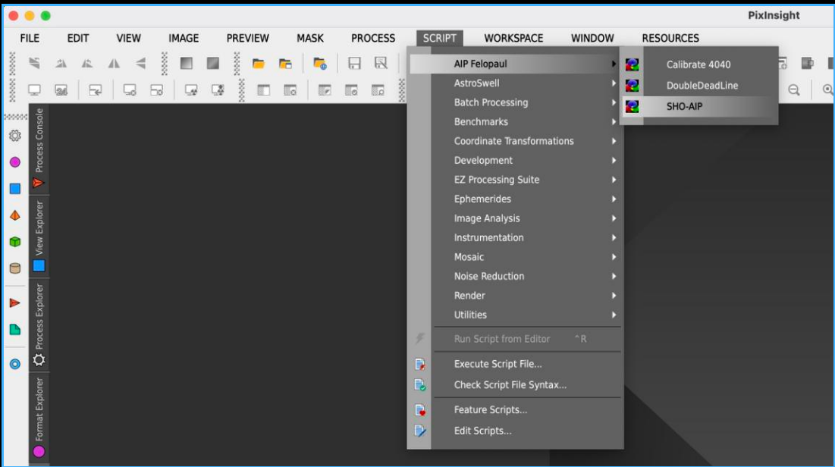Viewport: 835px width, 467px height.
Task: Click the monitor icon in second toolbar row
Action: (34, 90)
